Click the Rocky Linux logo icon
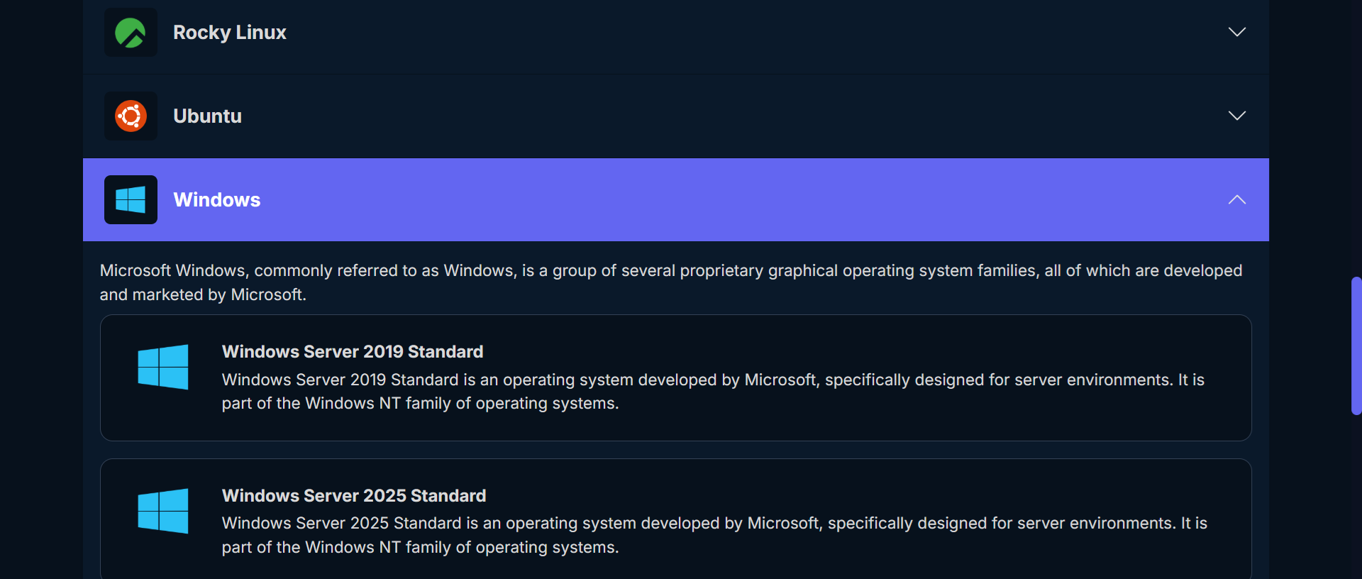 131,33
